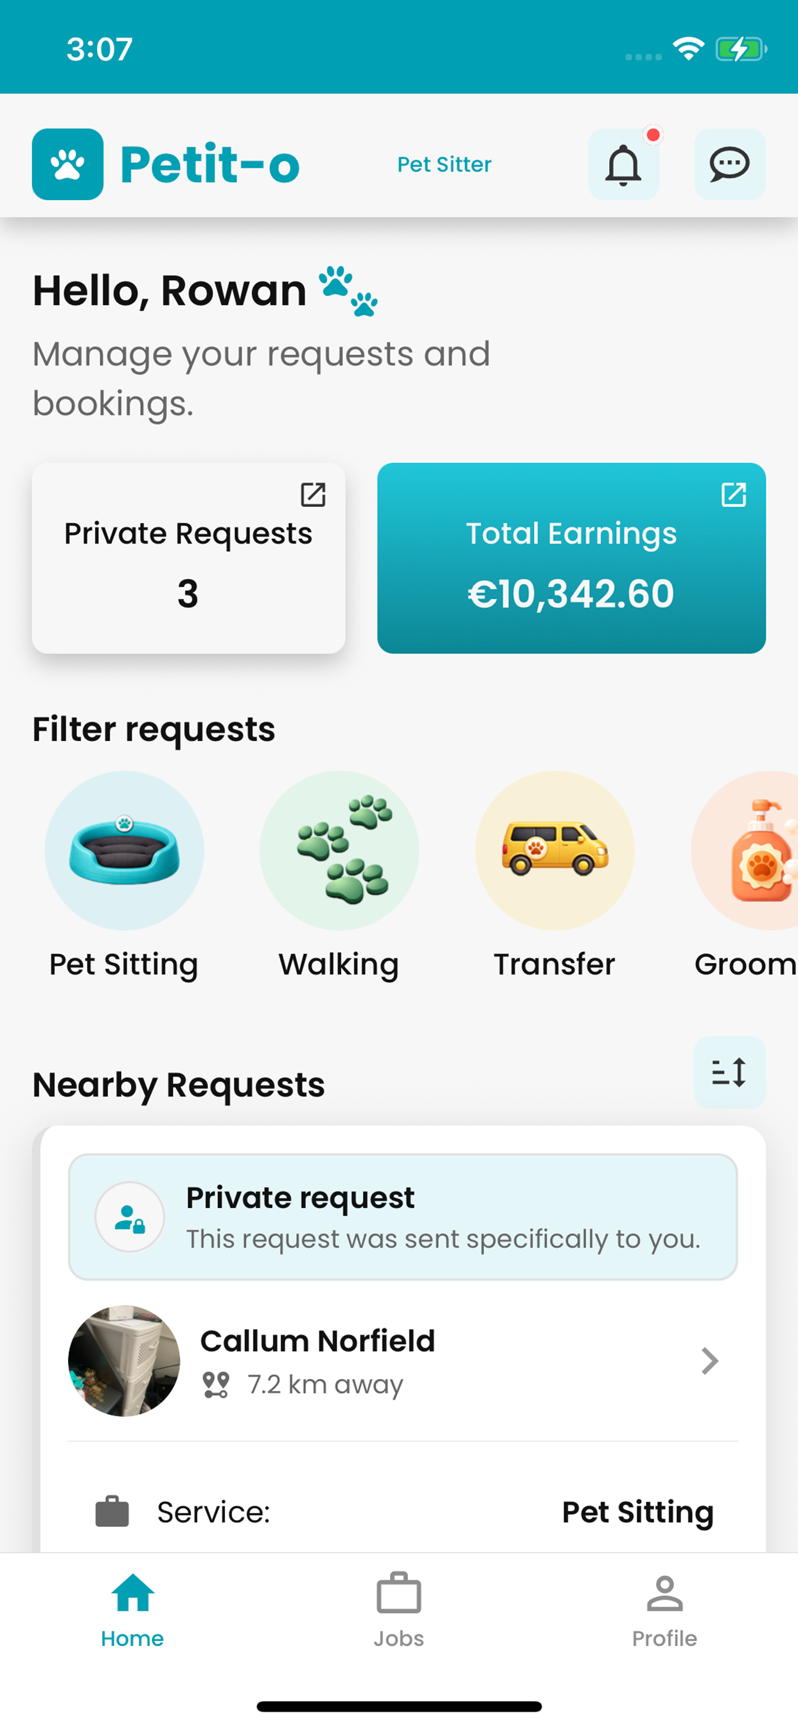Switch to the Profile tab
The image size is (798, 1729).
coord(664,1610)
